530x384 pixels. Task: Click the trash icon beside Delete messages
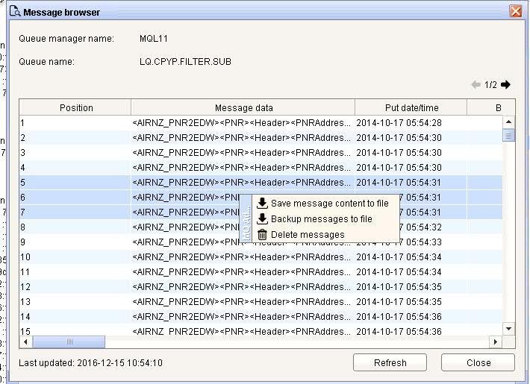point(262,235)
